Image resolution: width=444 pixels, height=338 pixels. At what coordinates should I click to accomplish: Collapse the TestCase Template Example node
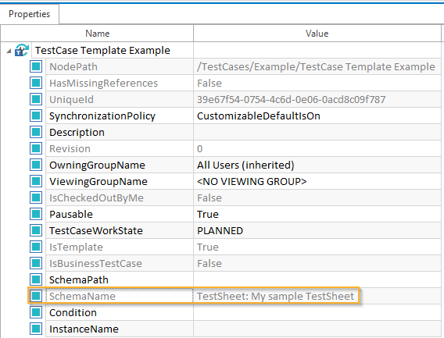9,52
